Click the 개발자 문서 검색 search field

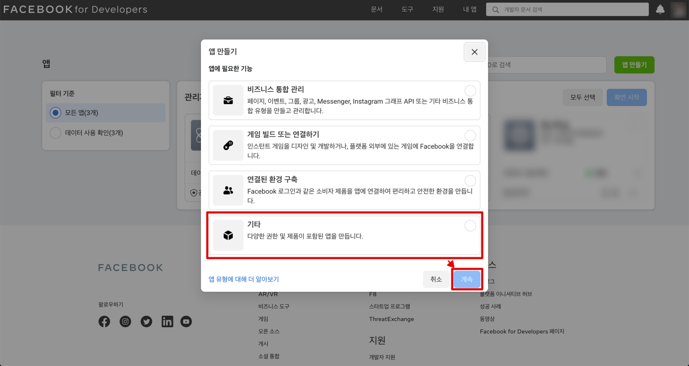point(567,10)
